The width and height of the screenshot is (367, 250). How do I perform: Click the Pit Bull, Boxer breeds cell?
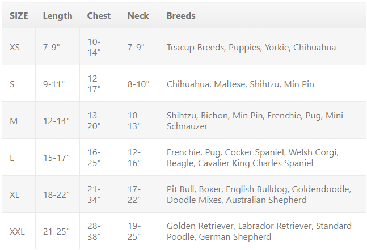coord(259,194)
